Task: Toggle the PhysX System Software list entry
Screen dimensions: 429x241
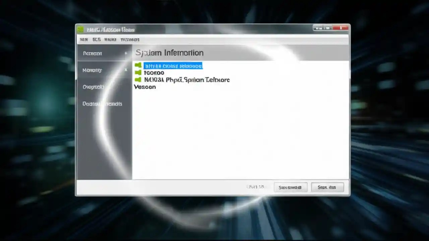Action: click(186, 80)
